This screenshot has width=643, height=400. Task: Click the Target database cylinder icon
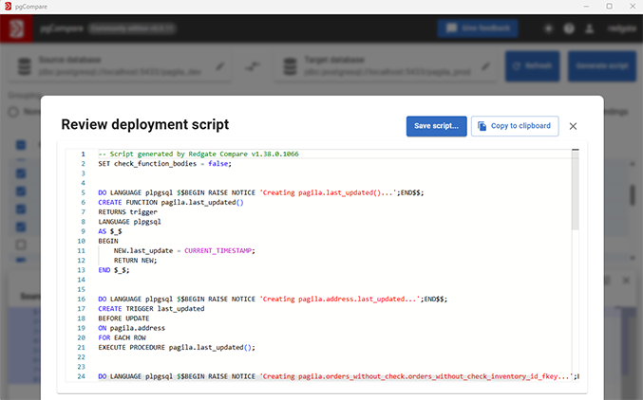click(x=291, y=66)
